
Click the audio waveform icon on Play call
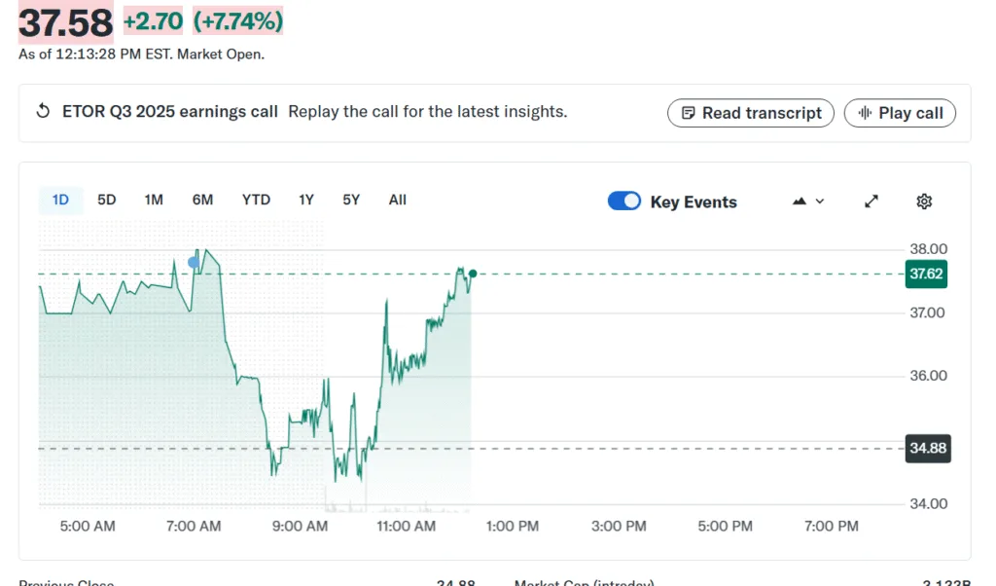(x=866, y=113)
